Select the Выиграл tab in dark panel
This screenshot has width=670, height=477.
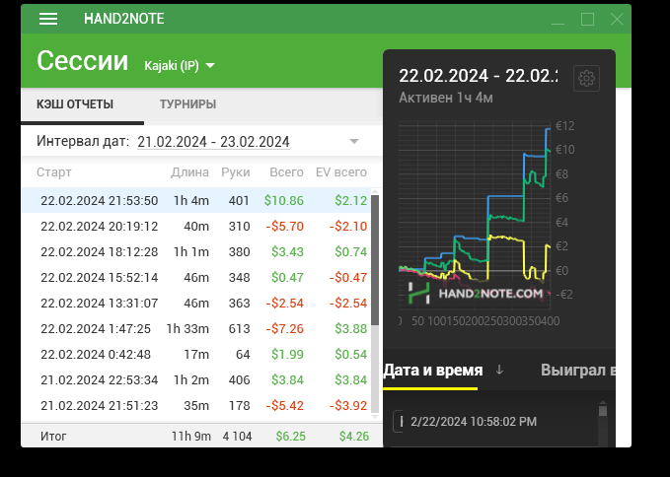[x=577, y=371]
